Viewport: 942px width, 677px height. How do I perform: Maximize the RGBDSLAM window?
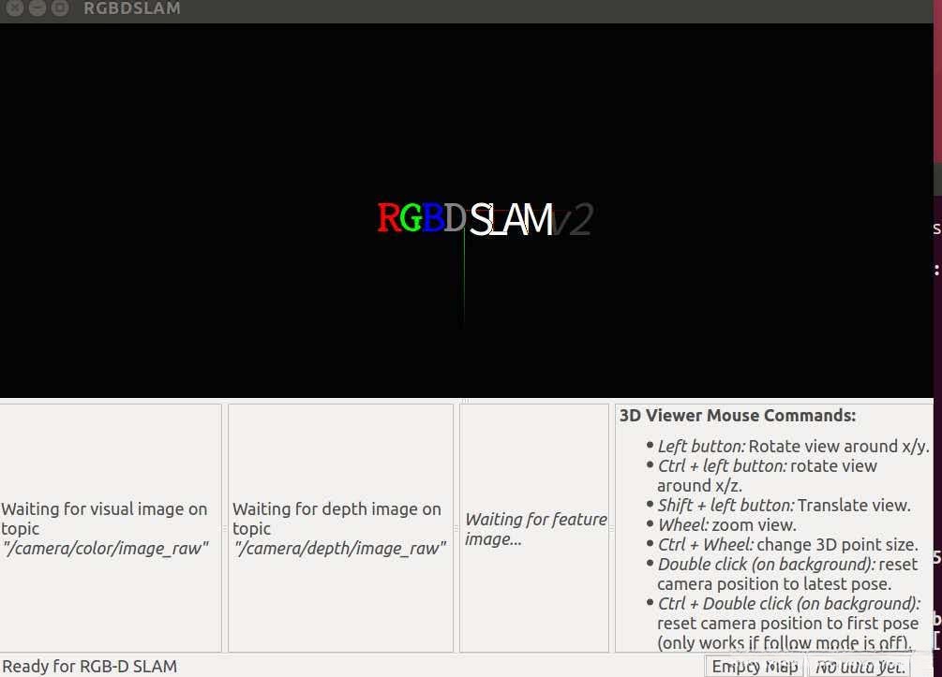[x=59, y=7]
